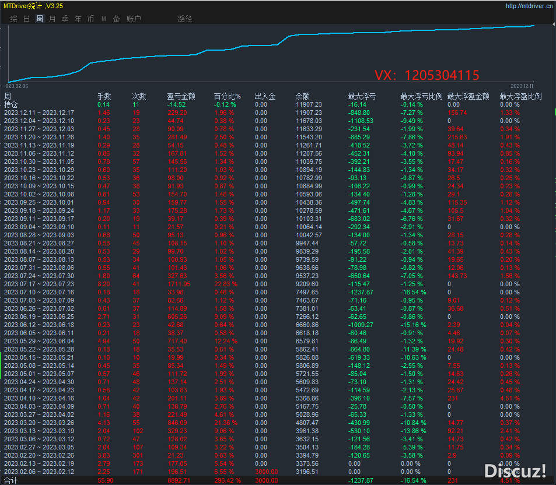Click the 215.63 max floating profit cell
Screen dimensions: 556x485
coord(457,137)
